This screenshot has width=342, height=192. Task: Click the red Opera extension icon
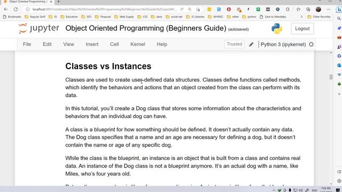(229, 10)
